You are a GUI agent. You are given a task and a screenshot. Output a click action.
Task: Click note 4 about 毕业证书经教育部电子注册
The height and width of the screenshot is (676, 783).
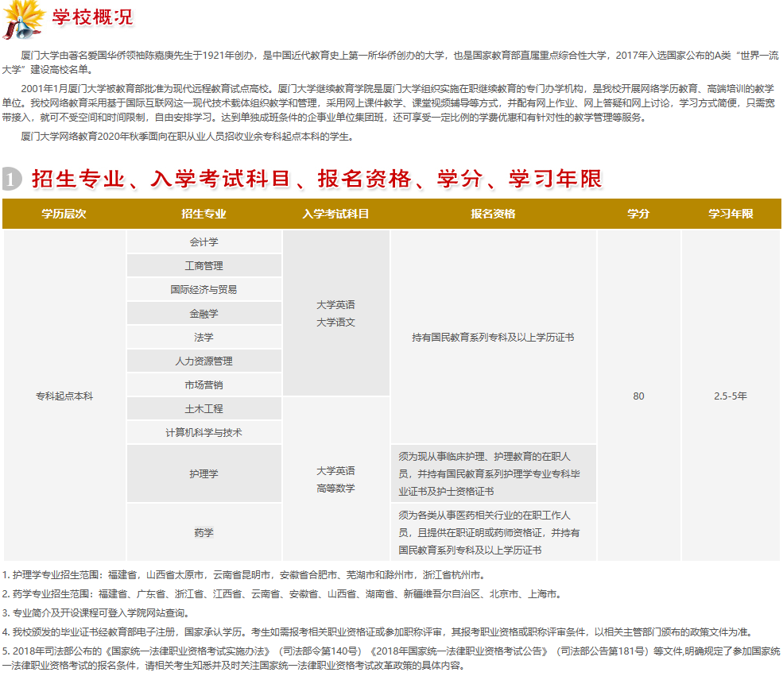(378, 632)
